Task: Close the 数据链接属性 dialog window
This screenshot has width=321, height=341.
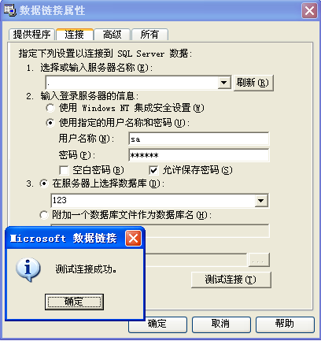Action: [309, 11]
